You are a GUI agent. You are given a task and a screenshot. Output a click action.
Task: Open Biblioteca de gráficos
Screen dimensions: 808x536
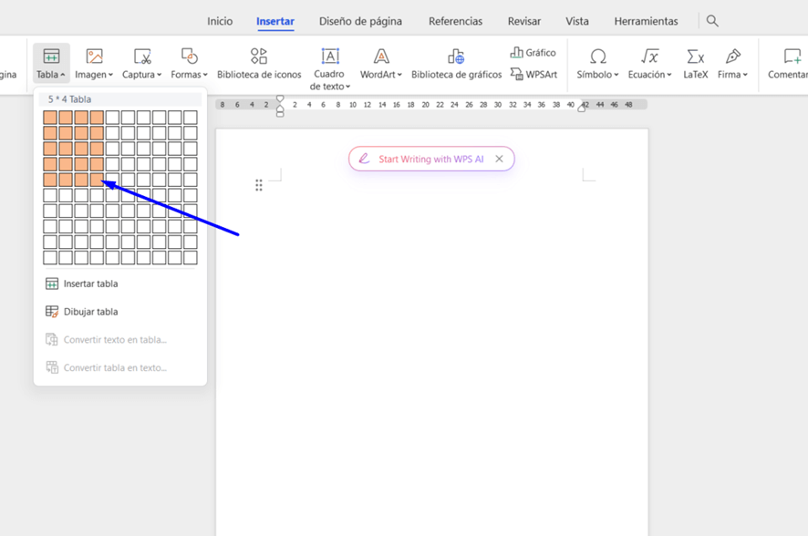pos(456,64)
